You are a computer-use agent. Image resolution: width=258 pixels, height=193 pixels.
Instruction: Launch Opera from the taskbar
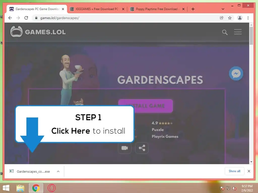(51, 188)
